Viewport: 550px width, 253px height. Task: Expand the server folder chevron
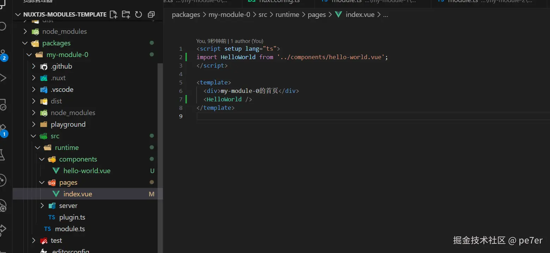[42, 206]
